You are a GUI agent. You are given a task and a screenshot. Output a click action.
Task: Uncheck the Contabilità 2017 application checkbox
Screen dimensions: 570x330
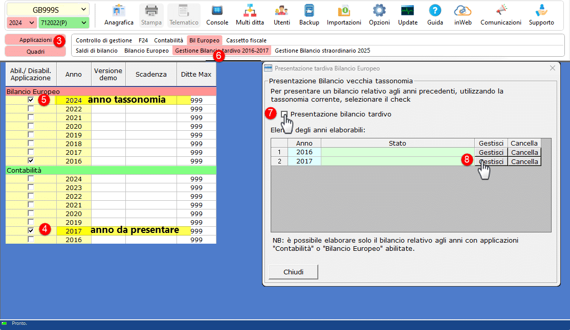point(31,230)
